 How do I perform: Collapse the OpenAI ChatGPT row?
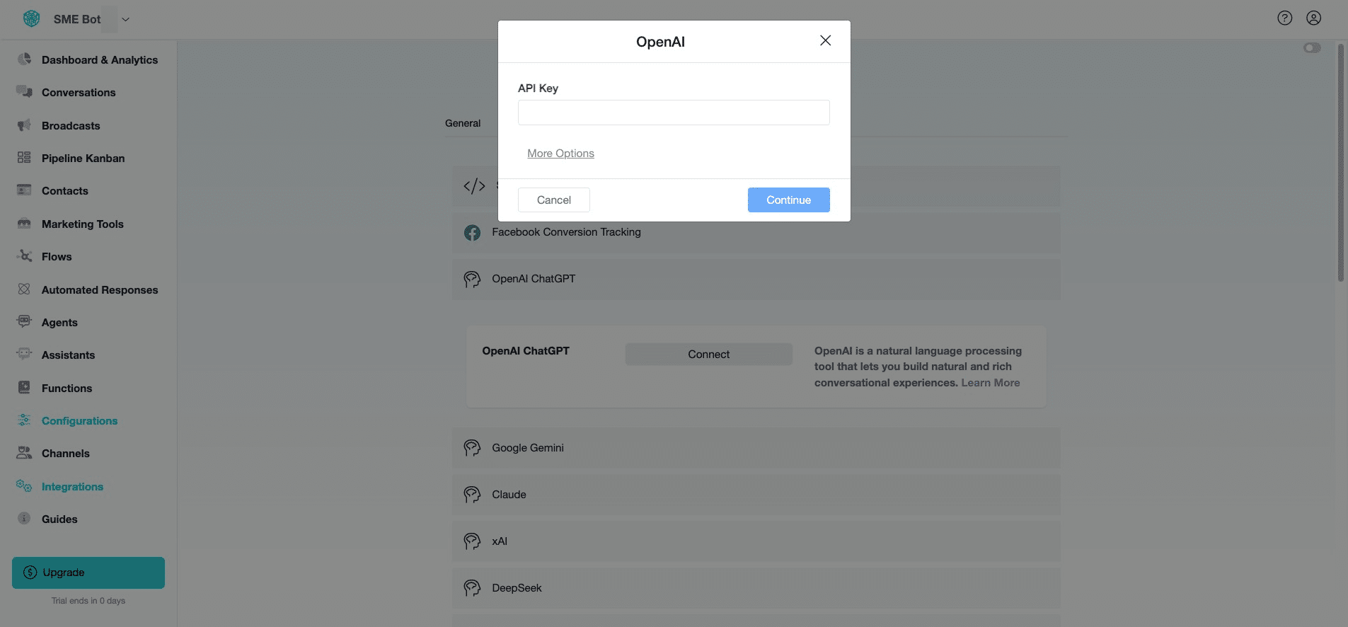point(756,280)
